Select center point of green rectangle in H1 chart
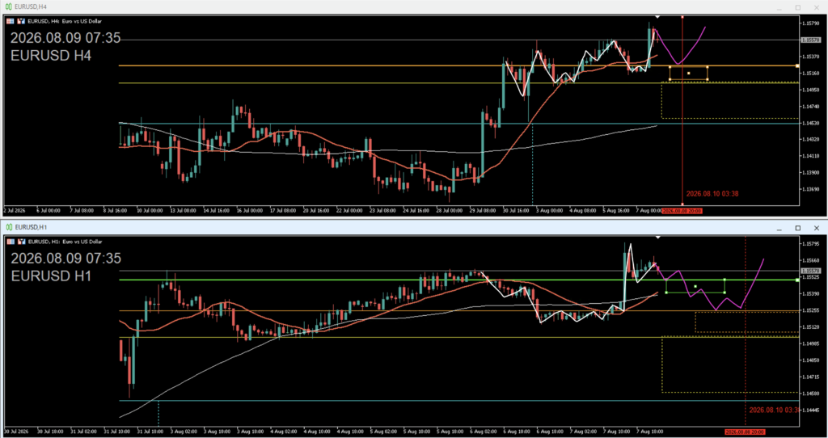Image resolution: width=828 pixels, height=438 pixels. click(695, 287)
